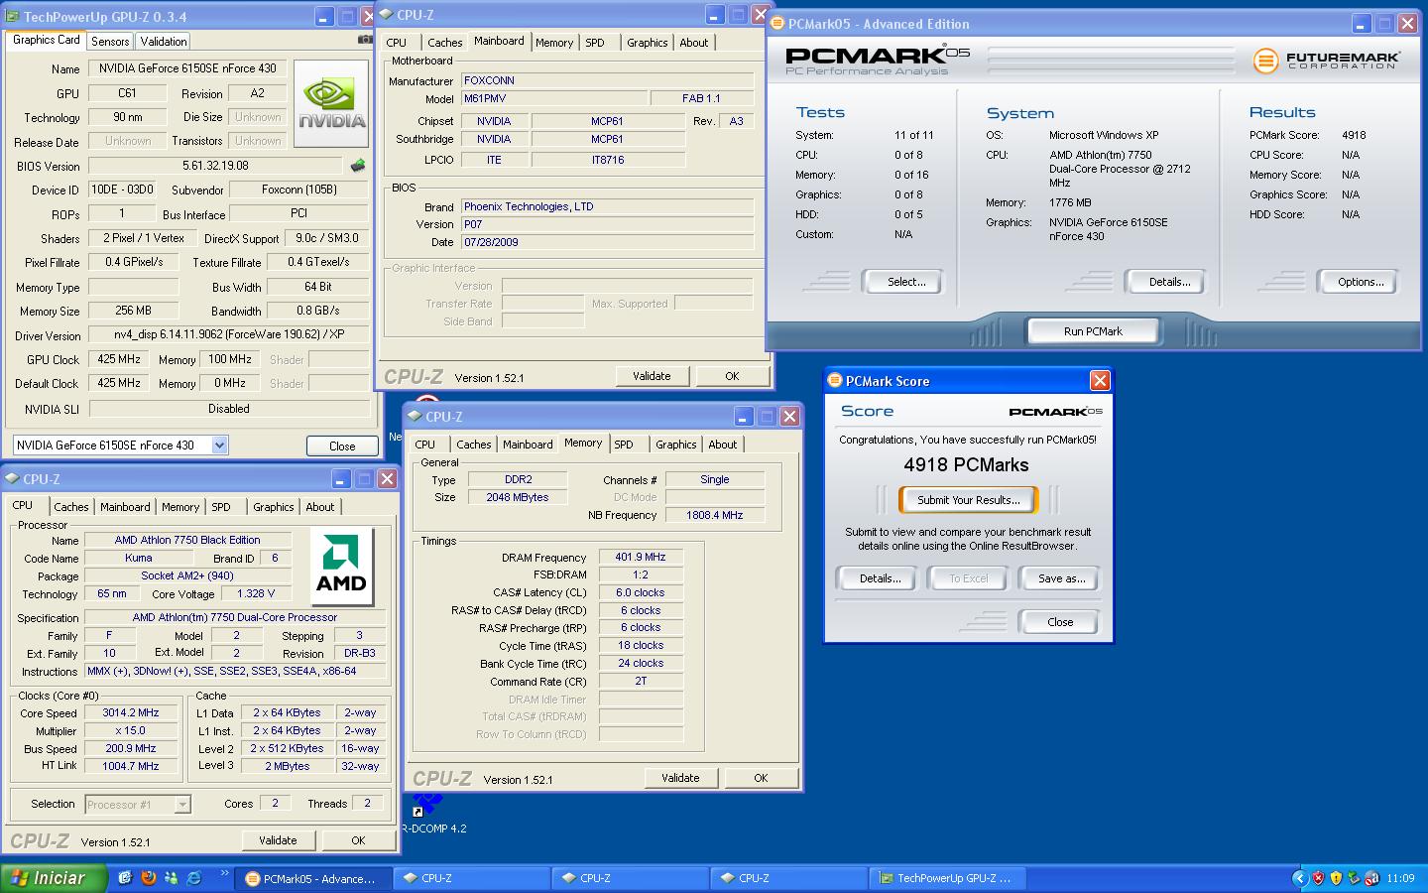Open Memory tab in bottom-left CPU-Z window

(x=180, y=507)
